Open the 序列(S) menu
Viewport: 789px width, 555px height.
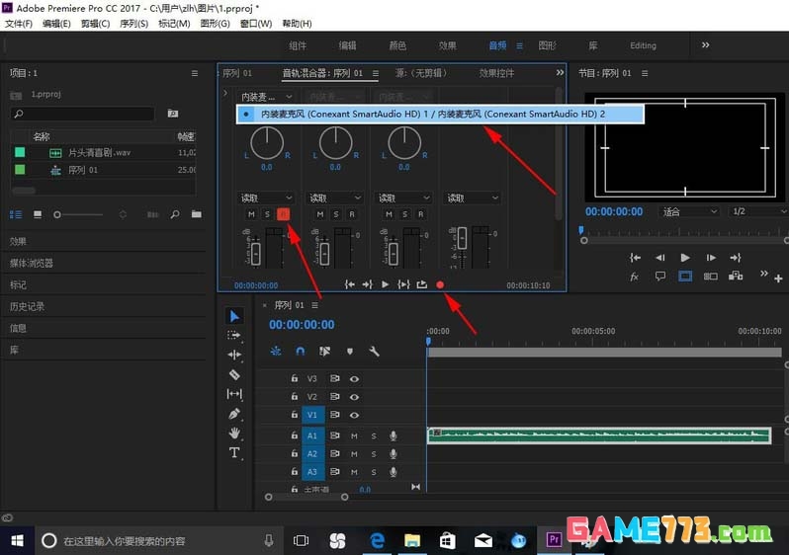pyautogui.click(x=133, y=24)
